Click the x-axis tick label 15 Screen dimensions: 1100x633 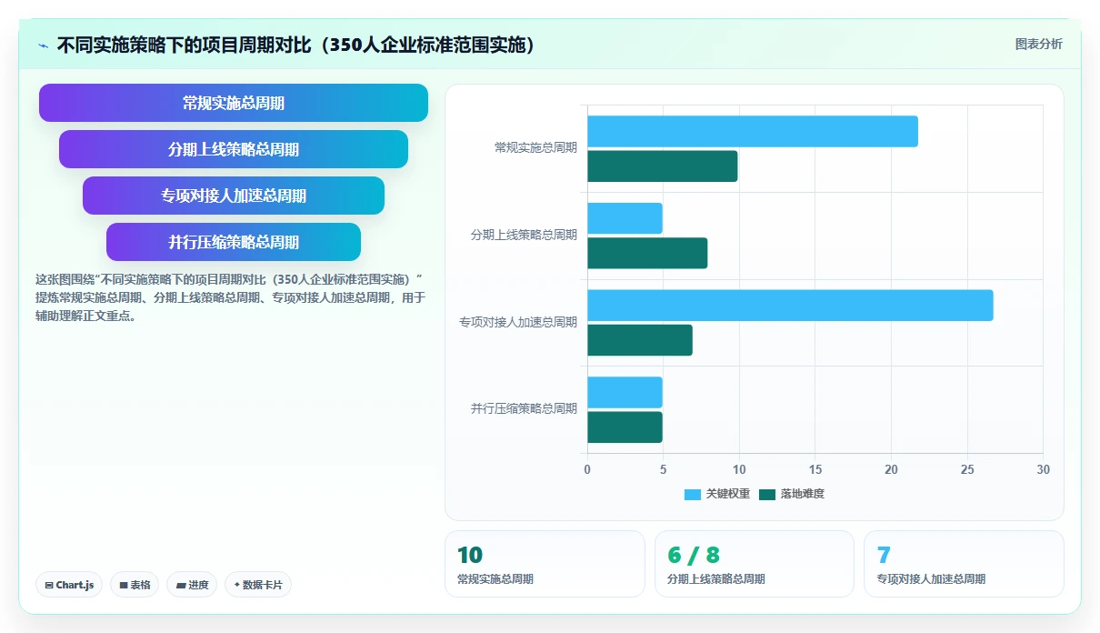tap(815, 470)
